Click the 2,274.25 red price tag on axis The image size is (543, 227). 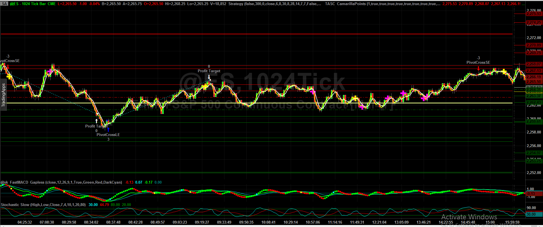[x=534, y=23]
